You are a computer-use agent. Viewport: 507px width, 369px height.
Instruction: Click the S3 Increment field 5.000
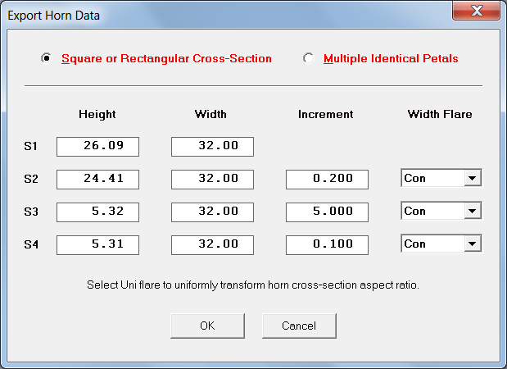pyautogui.click(x=327, y=212)
